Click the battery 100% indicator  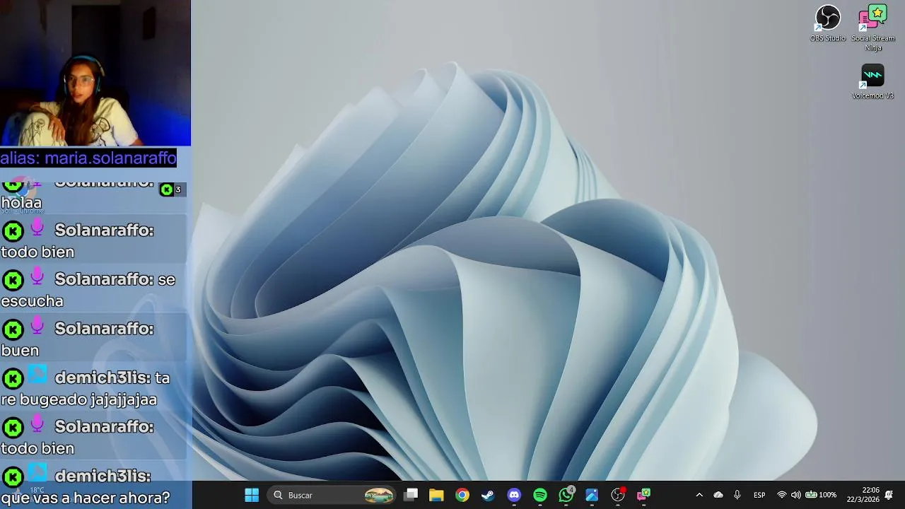point(821,495)
